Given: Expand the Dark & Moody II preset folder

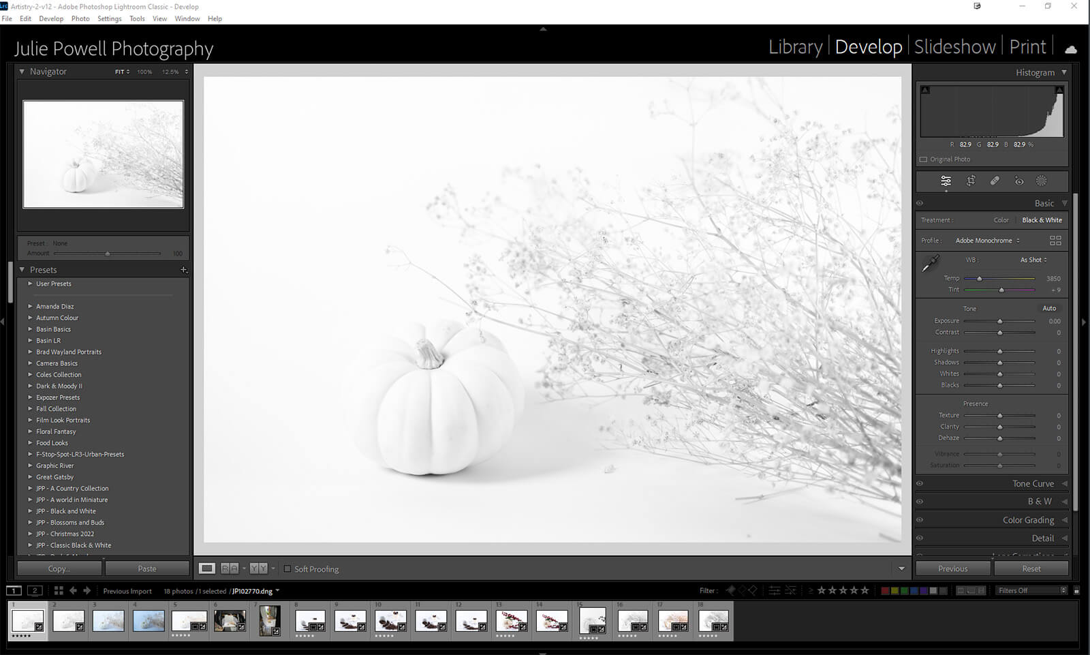Looking at the screenshot, I should (x=30, y=386).
